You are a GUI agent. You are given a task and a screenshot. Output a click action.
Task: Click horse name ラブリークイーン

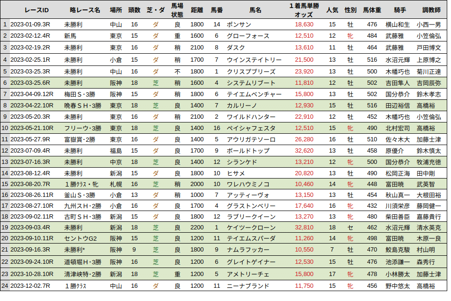click(x=251, y=217)
